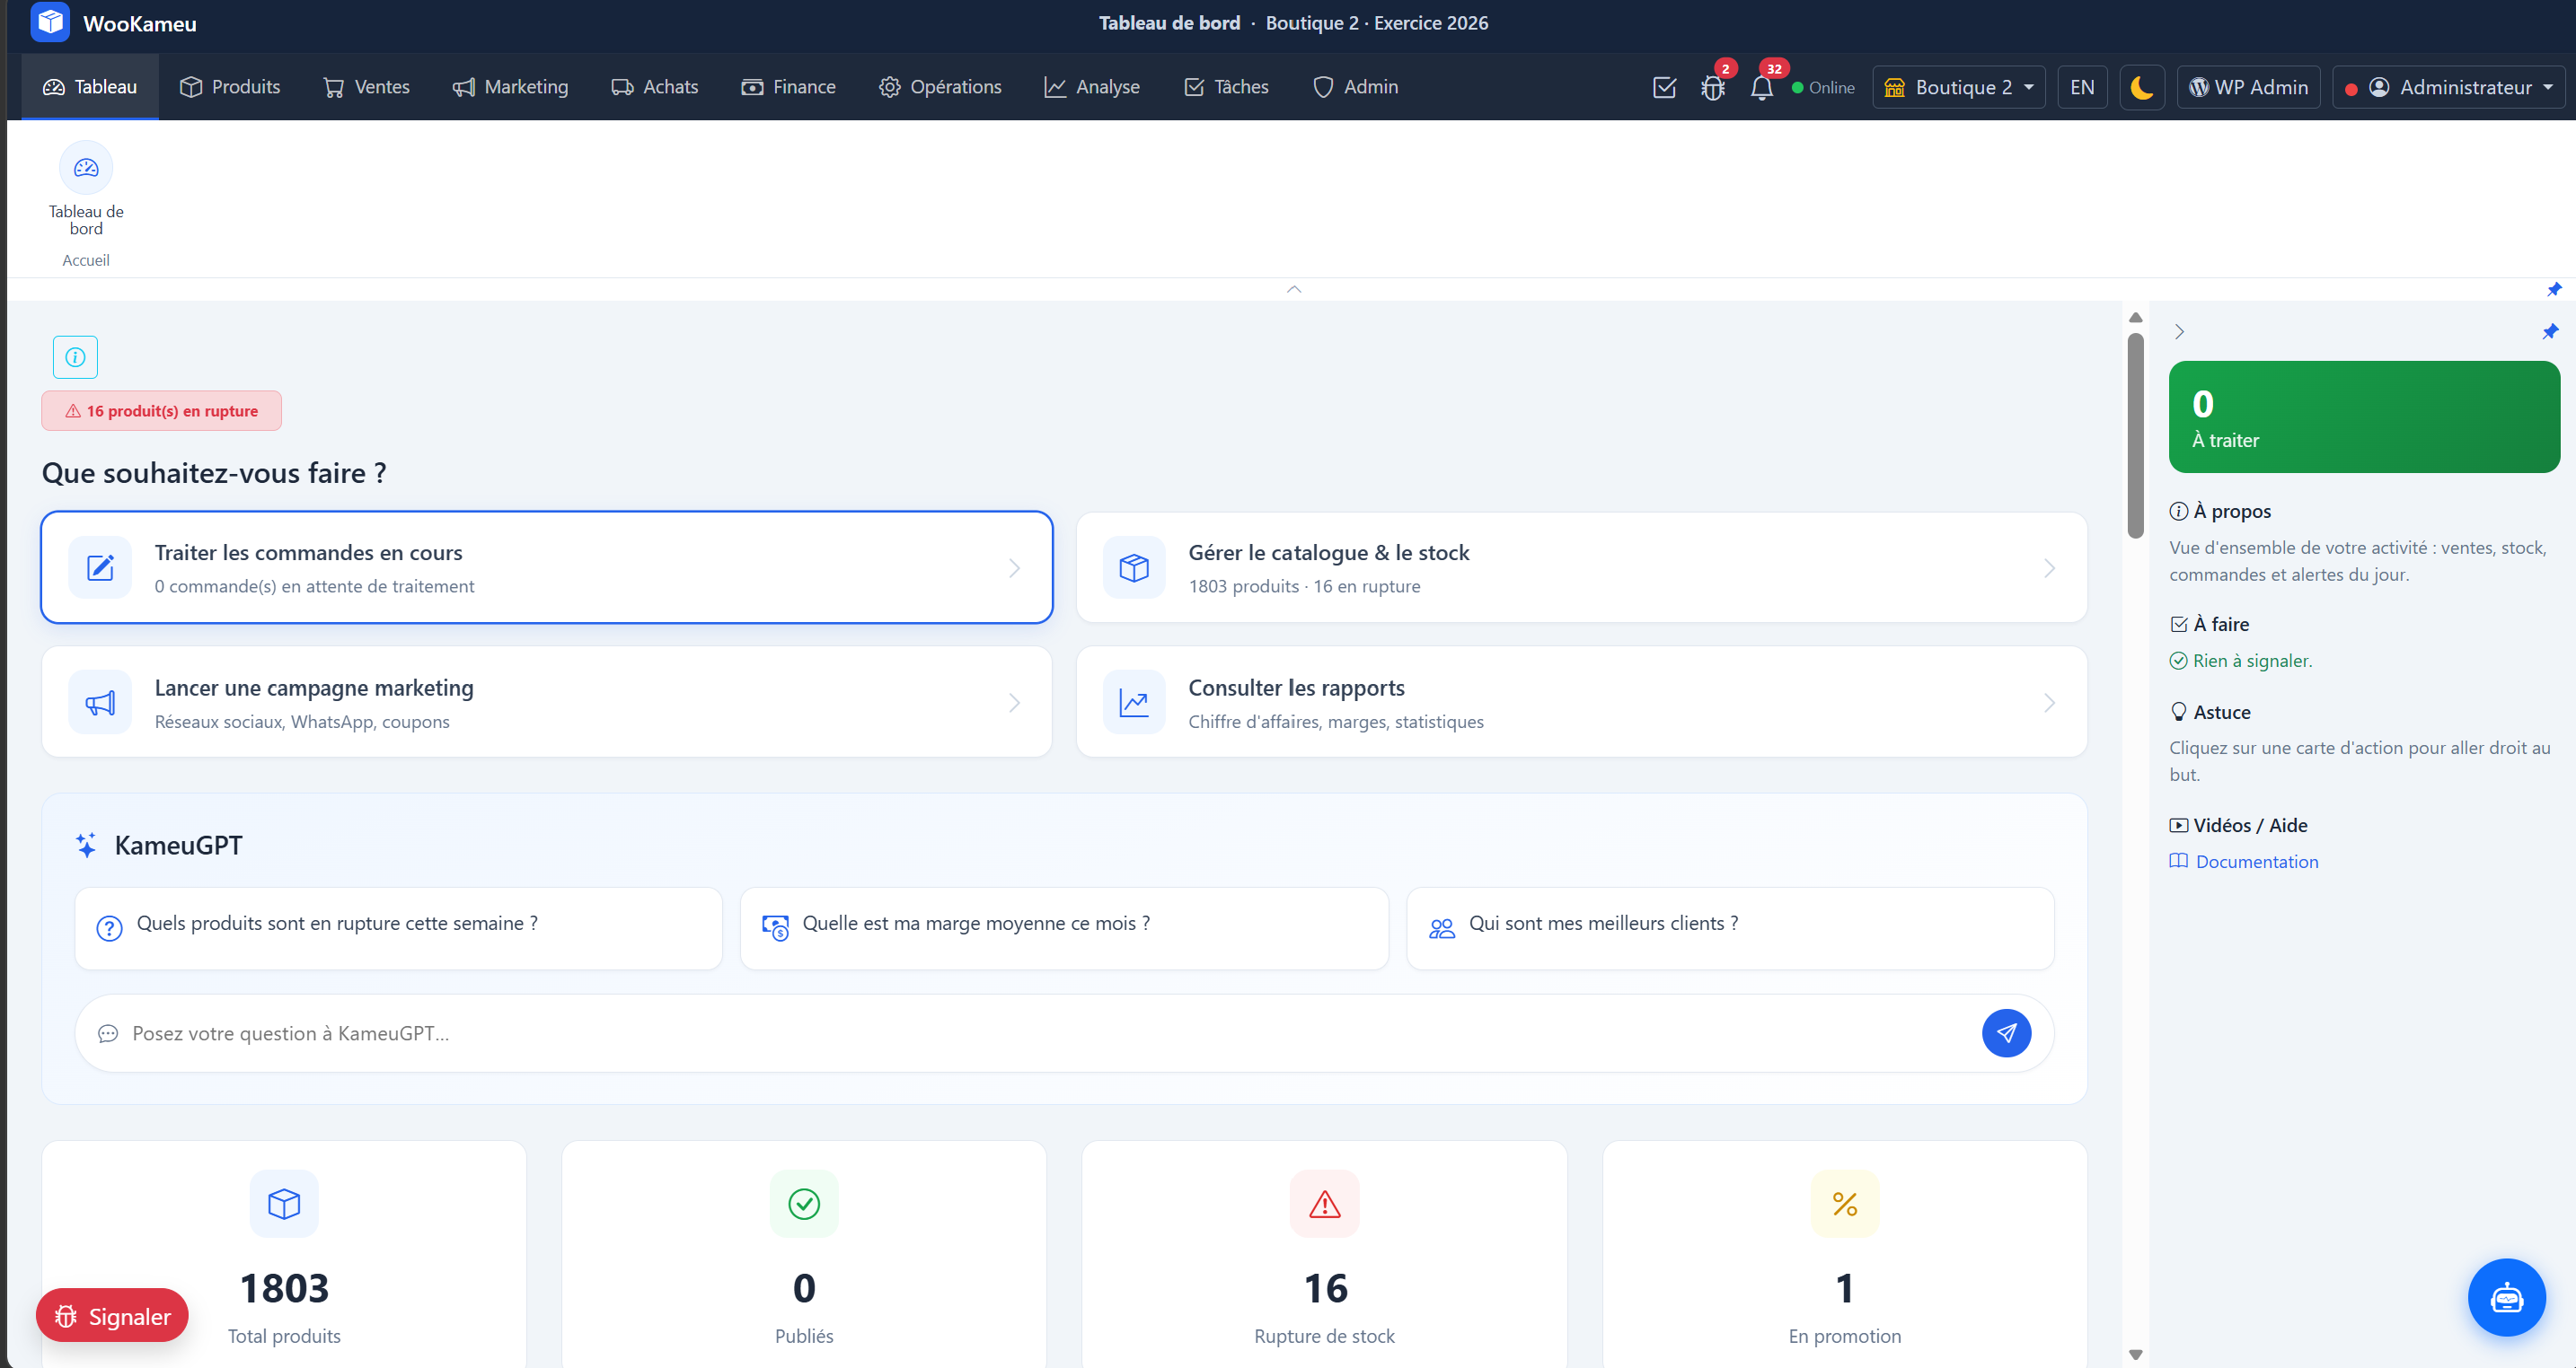Click the Signaler bug report button
Screen dimensions: 2576x1368
[112, 1316]
